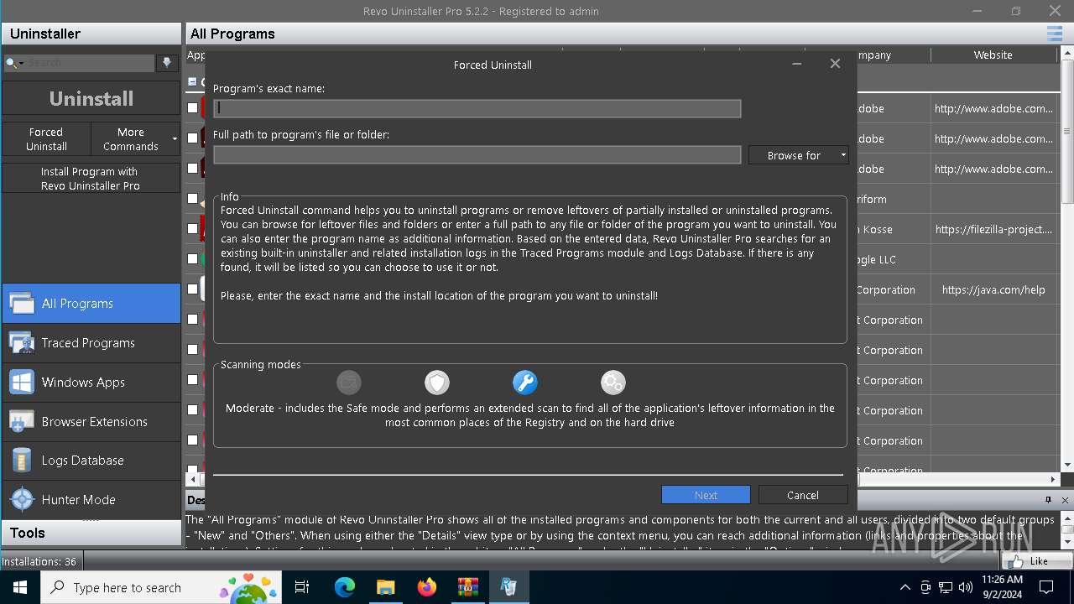
Task: Click the https://java.com/help website cell
Action: click(993, 289)
